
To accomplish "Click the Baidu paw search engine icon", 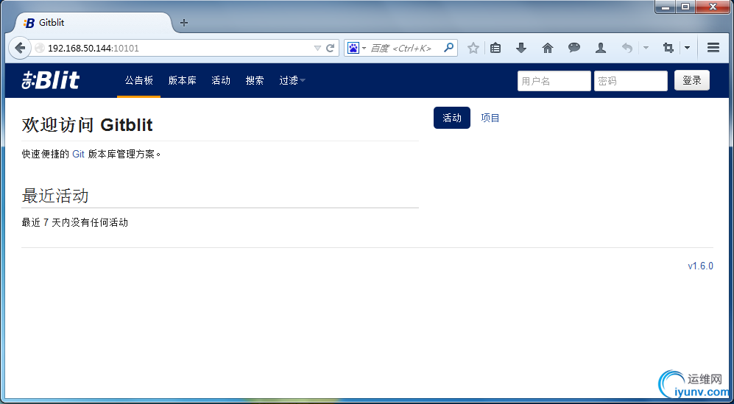I will tap(353, 48).
